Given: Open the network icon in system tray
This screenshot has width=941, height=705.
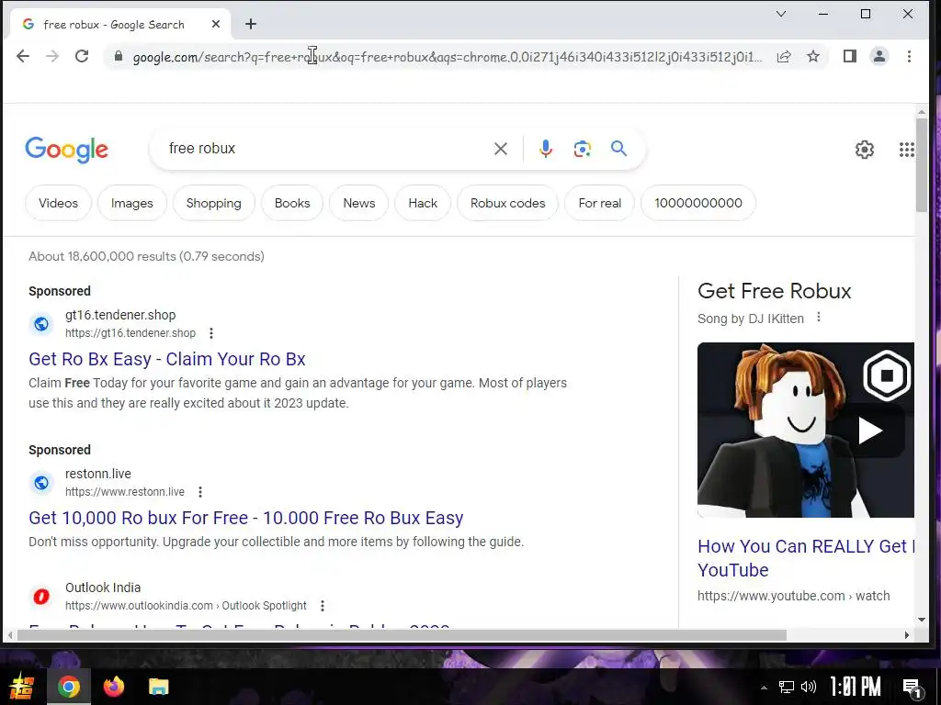Looking at the screenshot, I should [786, 687].
